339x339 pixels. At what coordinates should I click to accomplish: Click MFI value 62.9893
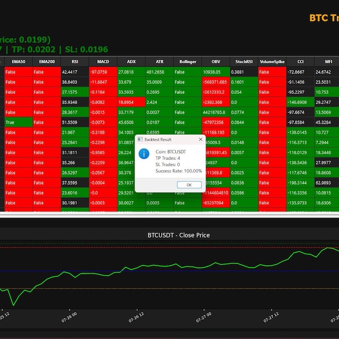coord(327,183)
